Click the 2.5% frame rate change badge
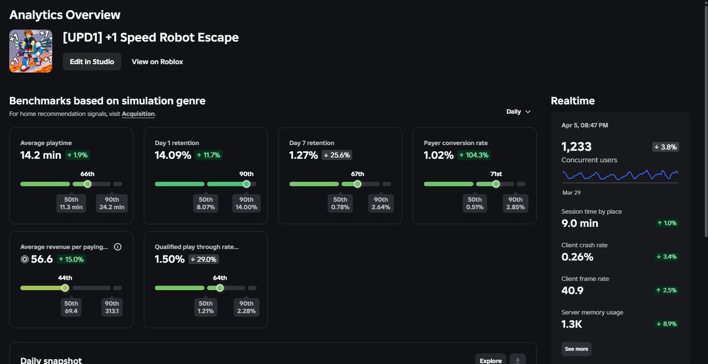This screenshot has height=364, width=708. coord(666,290)
